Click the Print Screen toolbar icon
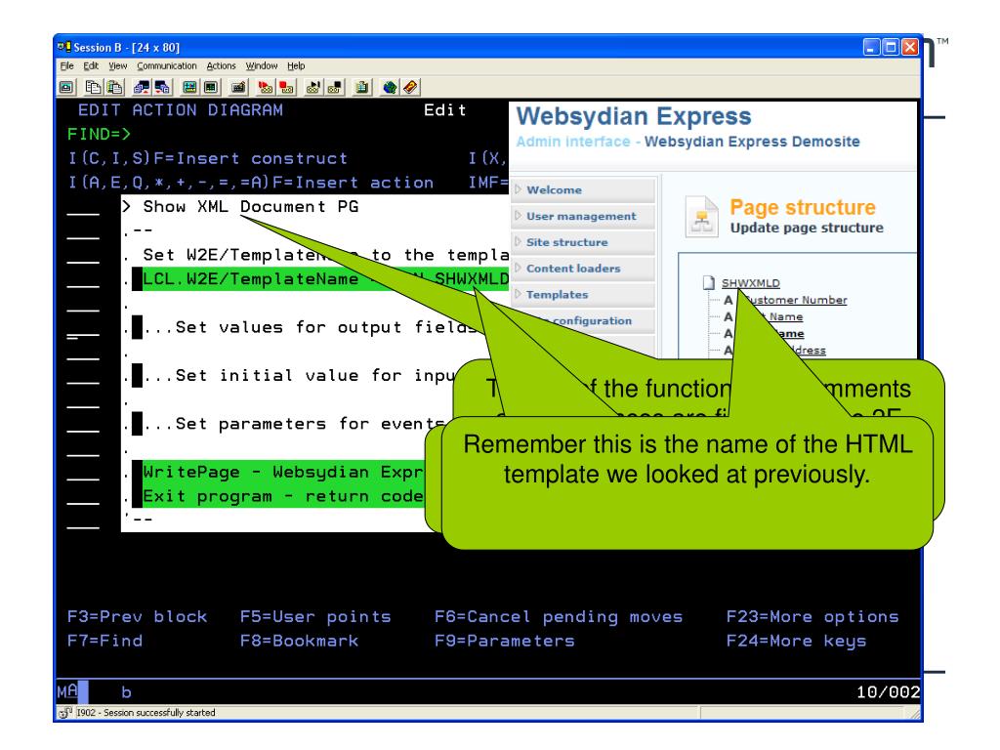 point(66,87)
